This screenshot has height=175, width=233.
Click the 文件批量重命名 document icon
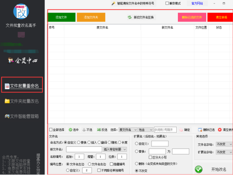(7, 86)
